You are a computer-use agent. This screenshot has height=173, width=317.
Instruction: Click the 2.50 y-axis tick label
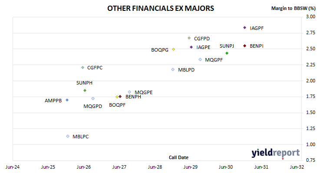point(311,49)
